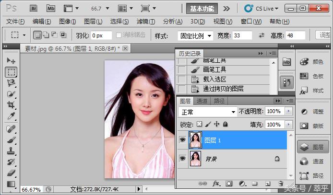Screen dimensions: 333x195
Task: Set history brush source for 通过拷贝的图层
Action: 181,89
